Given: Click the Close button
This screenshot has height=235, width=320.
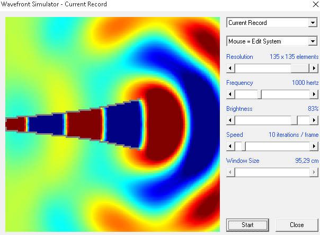Looking at the screenshot, I should click(297, 225).
